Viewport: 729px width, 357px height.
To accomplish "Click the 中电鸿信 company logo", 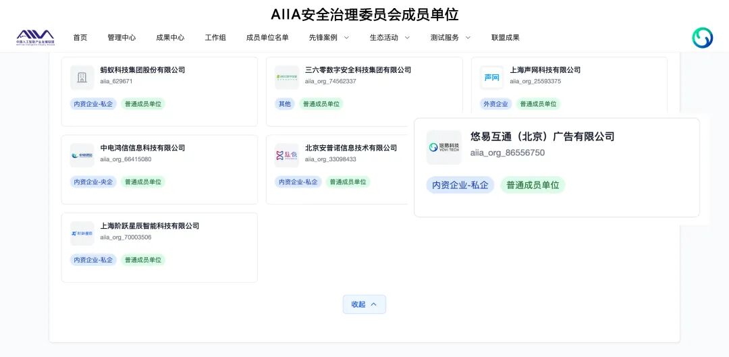I will 82,156.
